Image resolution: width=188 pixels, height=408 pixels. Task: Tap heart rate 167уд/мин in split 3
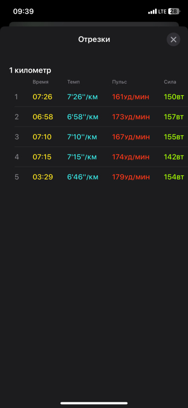tap(131, 137)
